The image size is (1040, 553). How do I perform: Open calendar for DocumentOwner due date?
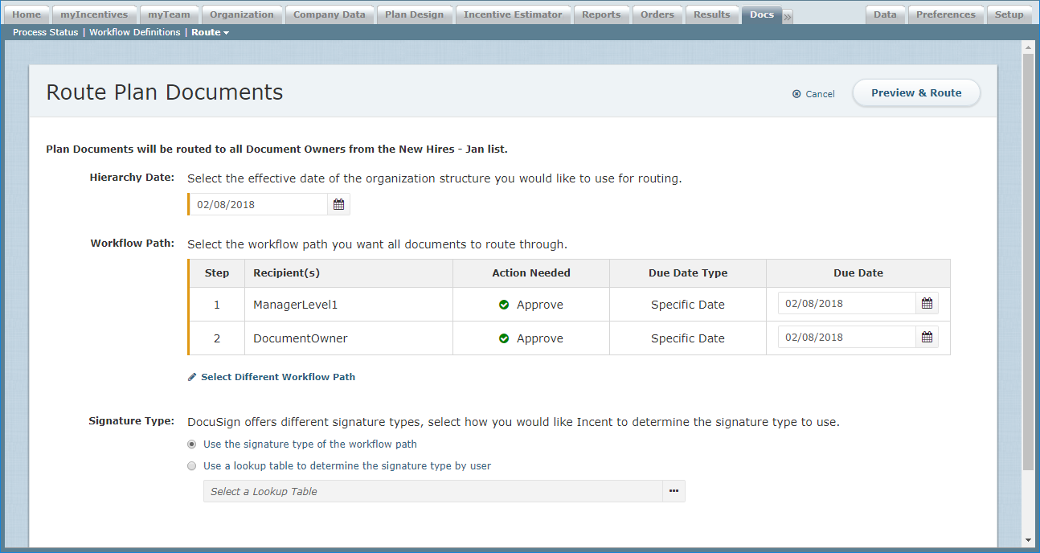[x=927, y=338]
